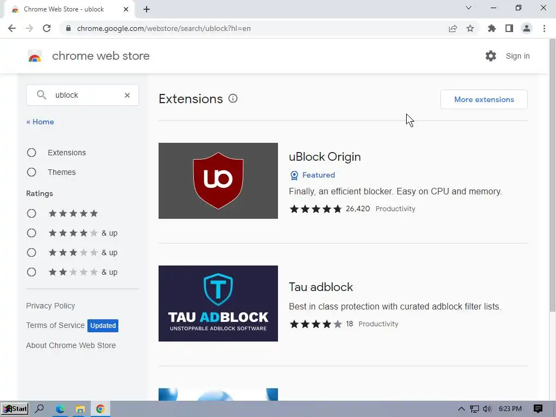556x417 pixels.
Task: Click the page vertical scrollbar
Action: pos(552,175)
